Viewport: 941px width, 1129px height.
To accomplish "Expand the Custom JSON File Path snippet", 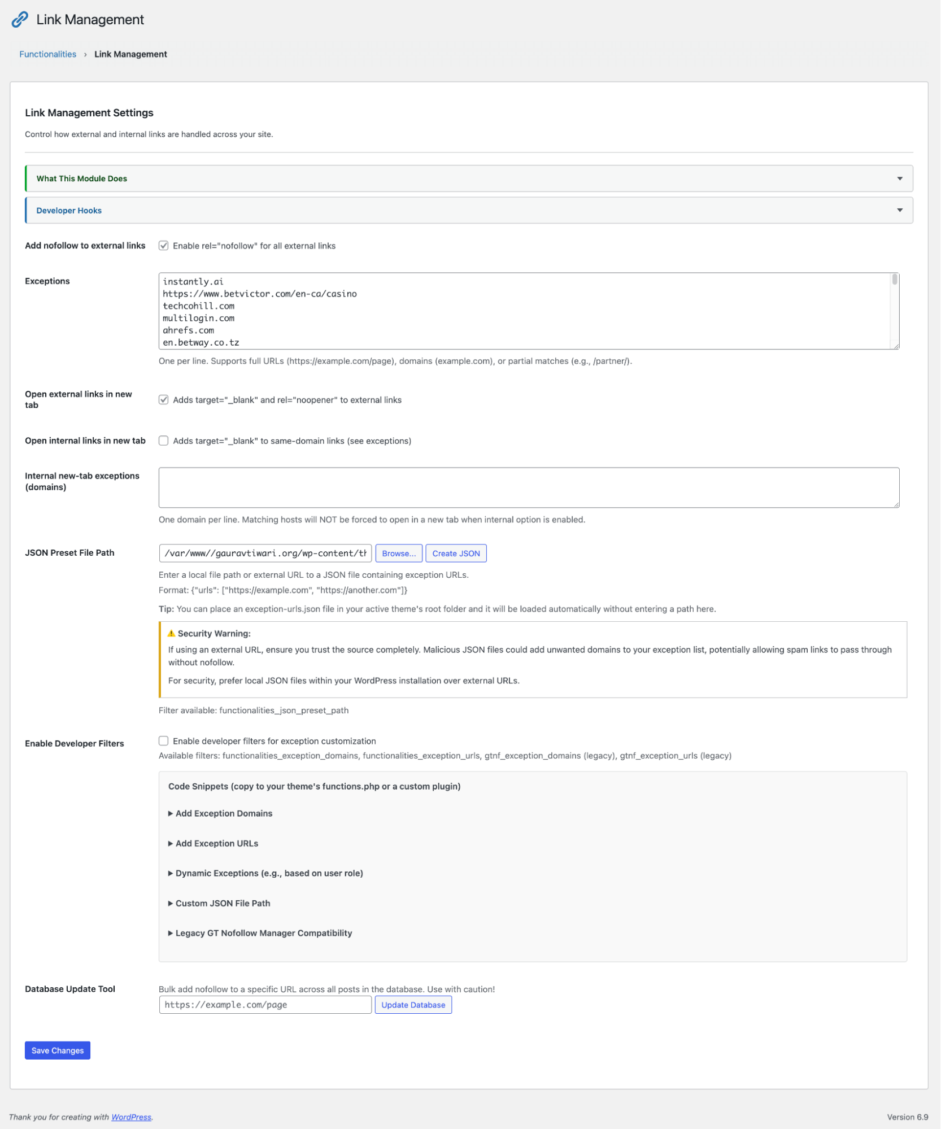I will (222, 903).
